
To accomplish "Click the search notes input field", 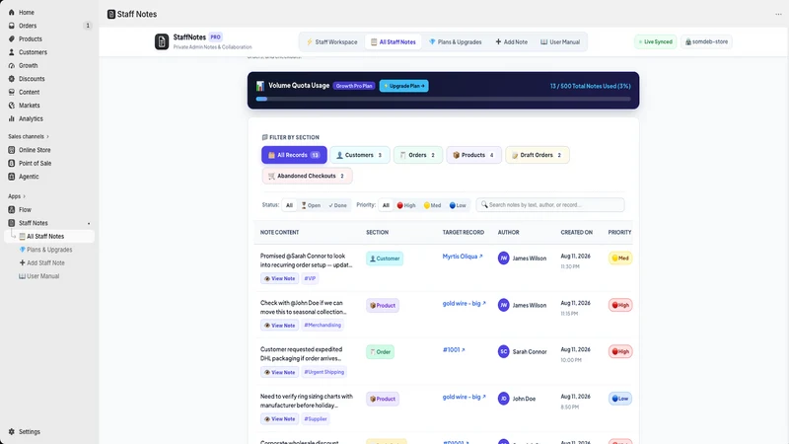I will [550, 205].
